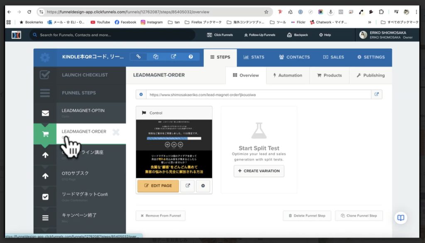Open step URL external link icon
This screenshot has width=425, height=243.
click(x=376, y=94)
